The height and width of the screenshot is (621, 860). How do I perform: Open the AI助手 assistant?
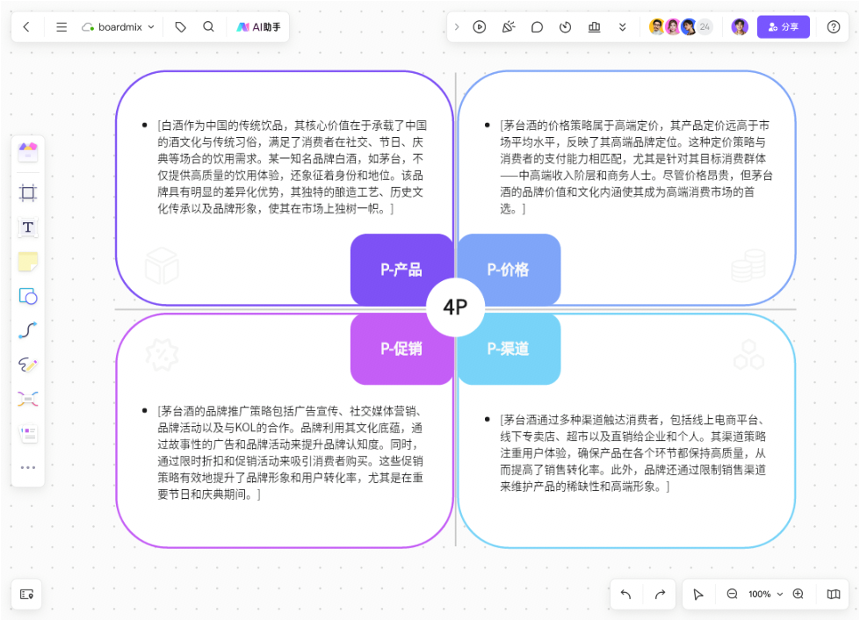[x=258, y=27]
